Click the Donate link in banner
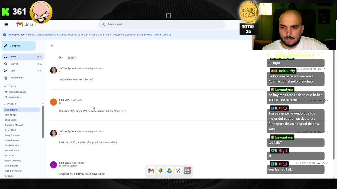 167,35
